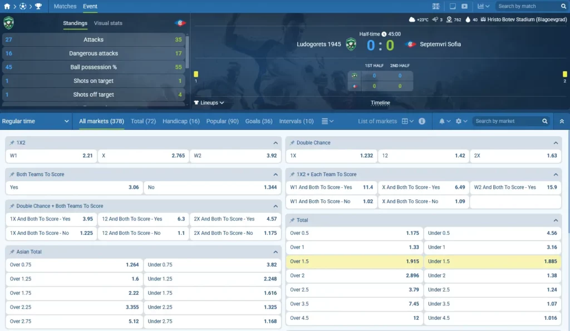The width and height of the screenshot is (570, 331).
Task: Collapse the Asian Total section
Action: [276, 252]
